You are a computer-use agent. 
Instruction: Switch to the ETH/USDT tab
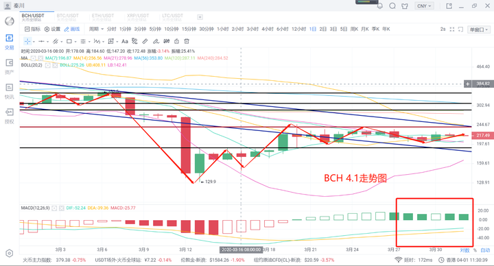[x=103, y=17]
